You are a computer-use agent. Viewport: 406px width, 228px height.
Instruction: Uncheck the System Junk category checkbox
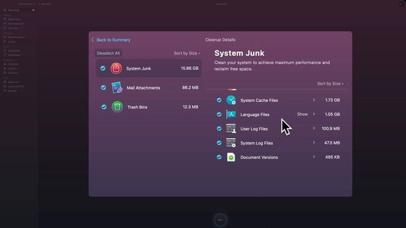click(x=103, y=68)
